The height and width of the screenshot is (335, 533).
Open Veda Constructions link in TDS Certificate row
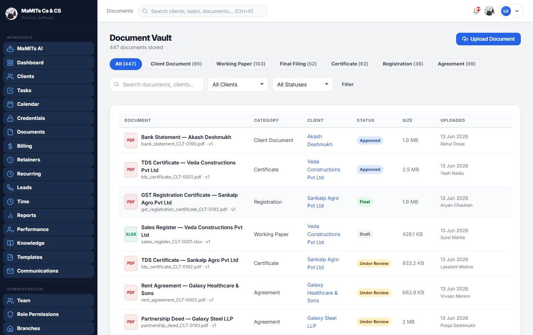[x=324, y=169]
